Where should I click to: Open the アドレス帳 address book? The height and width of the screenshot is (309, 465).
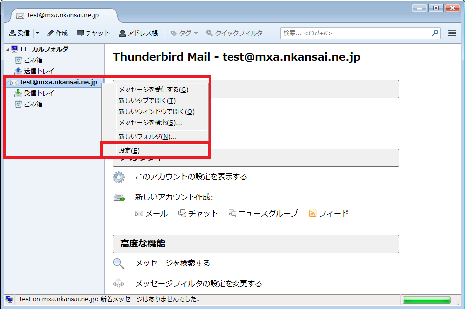[138, 33]
